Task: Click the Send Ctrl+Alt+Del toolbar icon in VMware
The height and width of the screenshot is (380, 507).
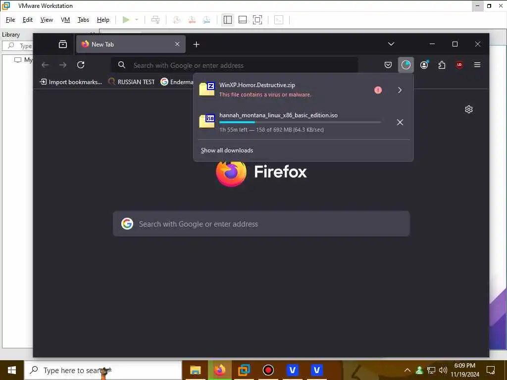Action: [155, 20]
